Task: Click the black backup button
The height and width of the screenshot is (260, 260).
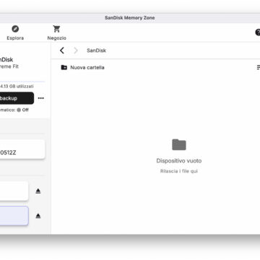Action: 17,98
